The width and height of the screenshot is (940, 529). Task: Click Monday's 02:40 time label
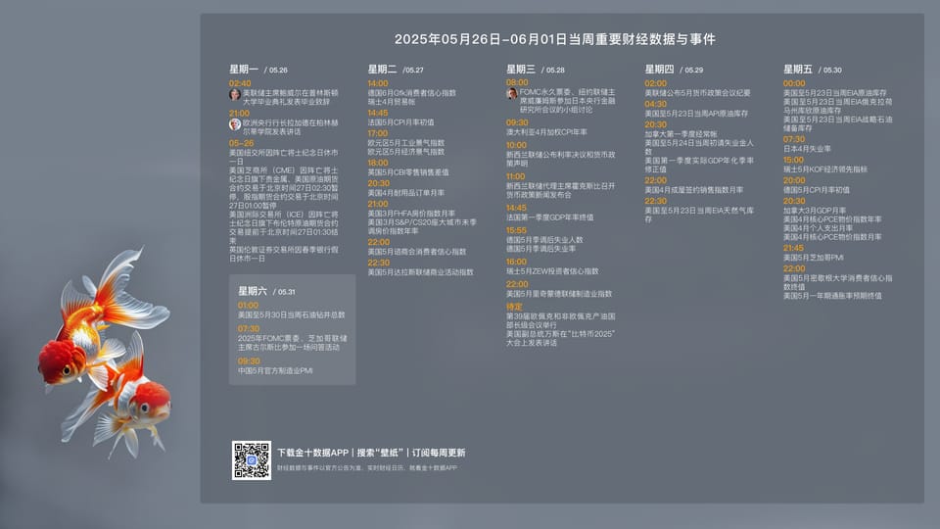pyautogui.click(x=240, y=83)
